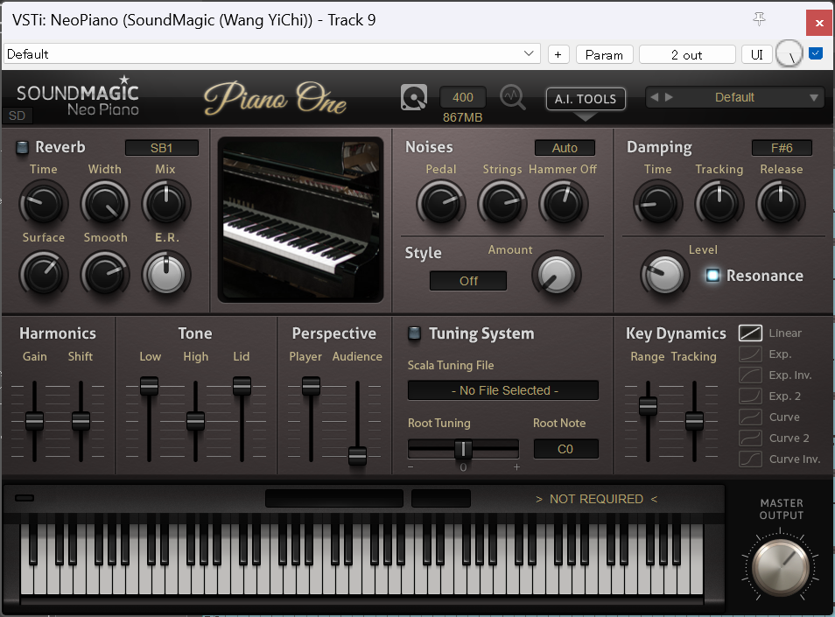Click the Reverb Width knob
The image size is (835, 617).
click(105, 203)
